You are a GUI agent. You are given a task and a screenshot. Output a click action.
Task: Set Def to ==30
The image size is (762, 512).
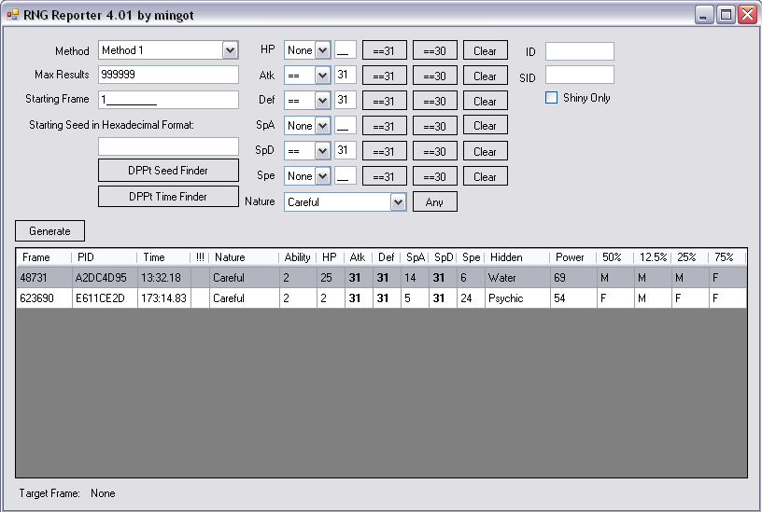[x=435, y=101]
